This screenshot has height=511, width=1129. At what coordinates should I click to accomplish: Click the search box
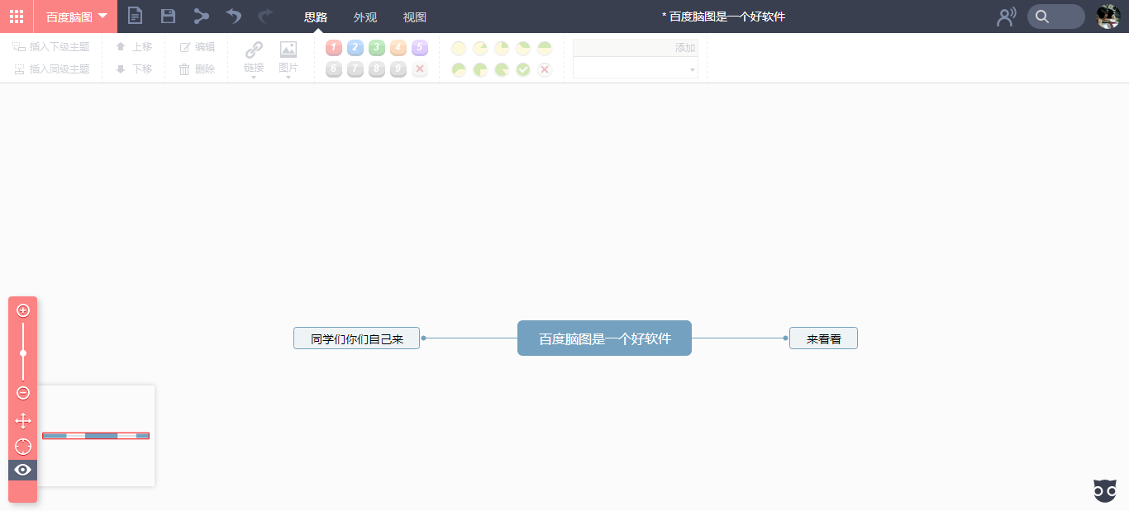pyautogui.click(x=1055, y=17)
